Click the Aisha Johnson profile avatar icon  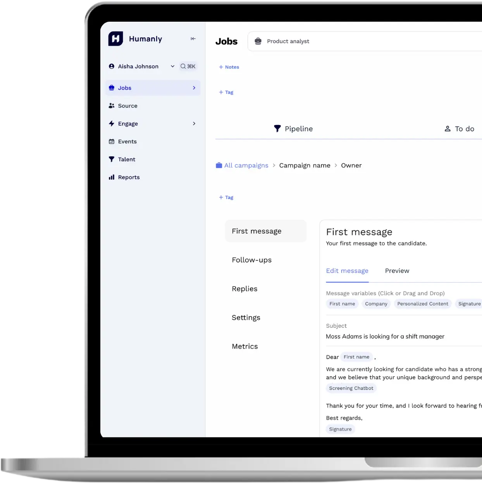pyautogui.click(x=112, y=67)
